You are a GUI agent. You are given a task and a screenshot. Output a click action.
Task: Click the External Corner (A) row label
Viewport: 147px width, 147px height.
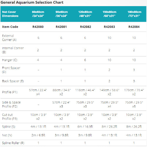click(9, 38)
